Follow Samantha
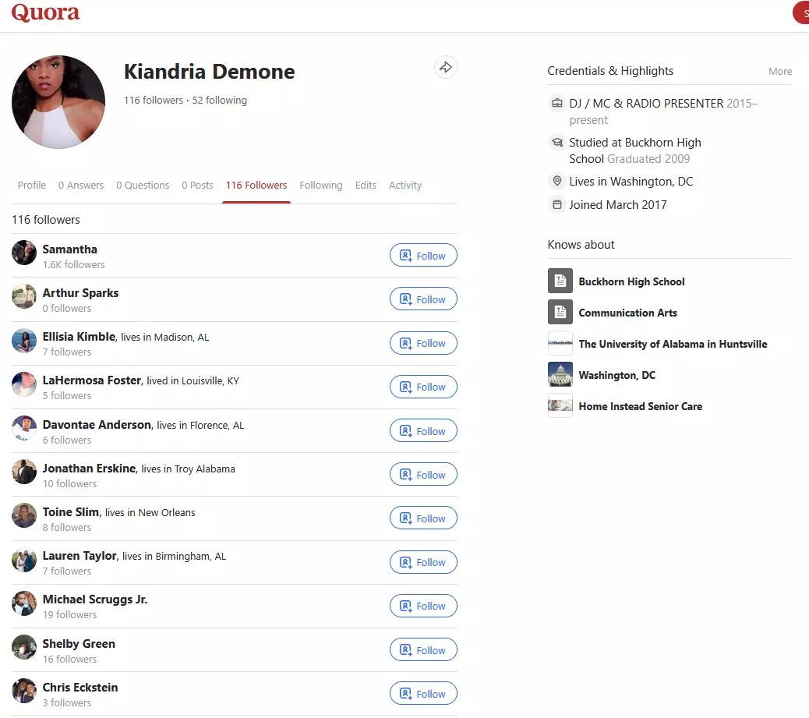Screen dimensions: 809x718 [423, 256]
